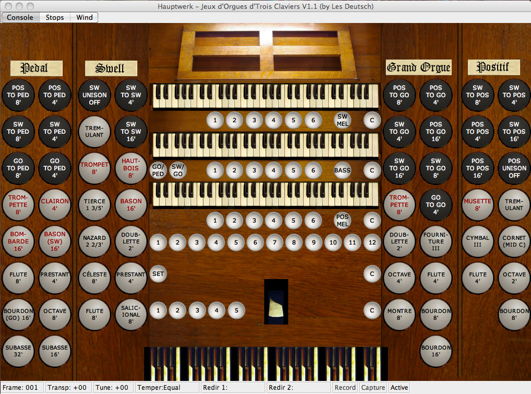Image resolution: width=531 pixels, height=394 pixels.
Task: Open the Wind tab
Action: point(85,17)
